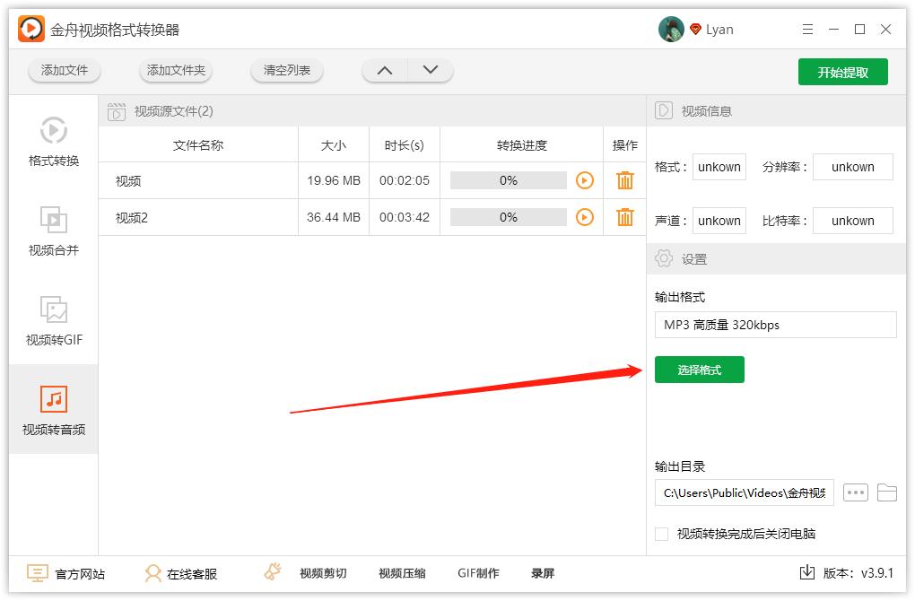
Task: Open the 输出格式 MP3 quality dropdown
Action: coord(775,325)
